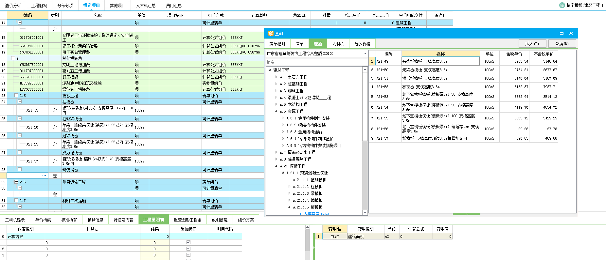Click the JZMJ variable name cell
Image resolution: width=606 pixels, height=260 pixels.
pyautogui.click(x=335, y=237)
